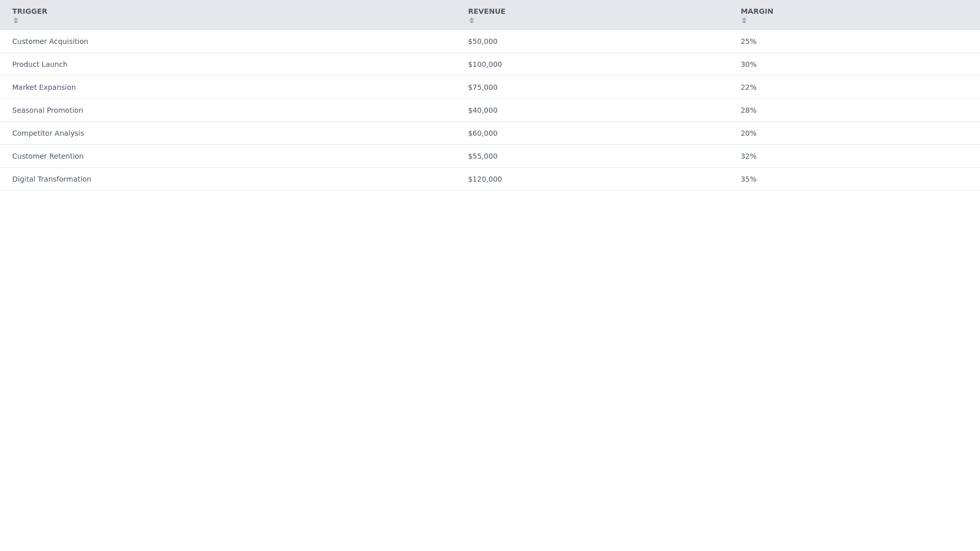The width and height of the screenshot is (980, 551).
Task: Click the $75,000 revenue cell
Action: pyautogui.click(x=482, y=87)
